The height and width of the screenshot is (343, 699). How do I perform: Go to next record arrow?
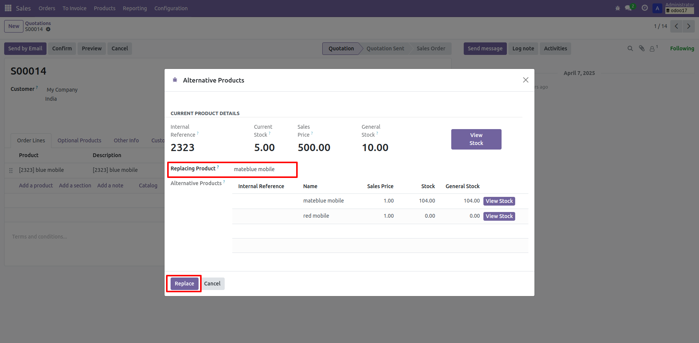coord(689,26)
